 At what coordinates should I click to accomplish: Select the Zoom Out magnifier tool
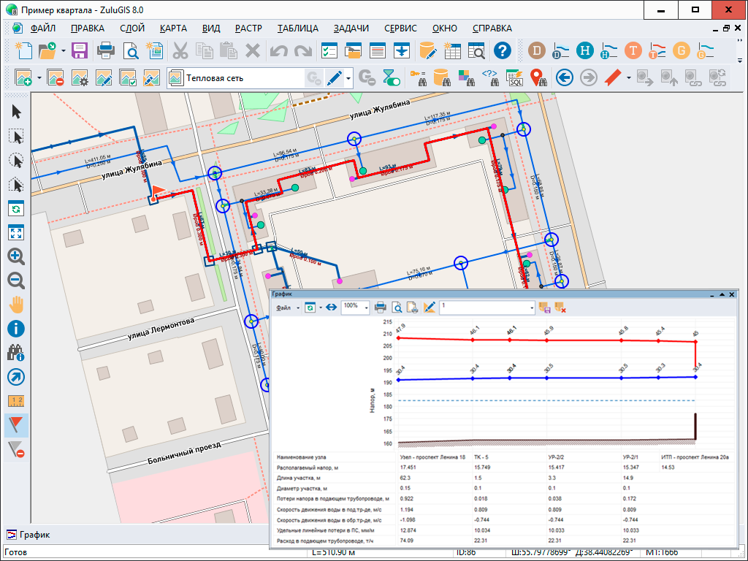(x=16, y=280)
